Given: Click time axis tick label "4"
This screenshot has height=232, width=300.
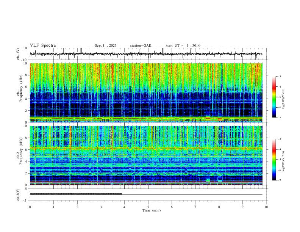Looking at the screenshot, I should point(124,207).
